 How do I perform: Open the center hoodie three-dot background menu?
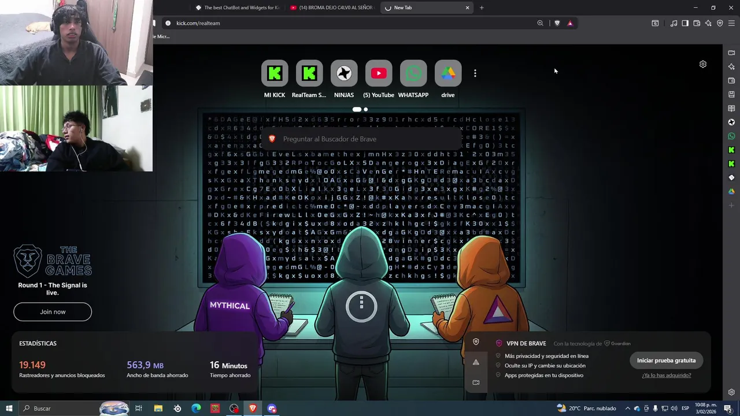[361, 306]
